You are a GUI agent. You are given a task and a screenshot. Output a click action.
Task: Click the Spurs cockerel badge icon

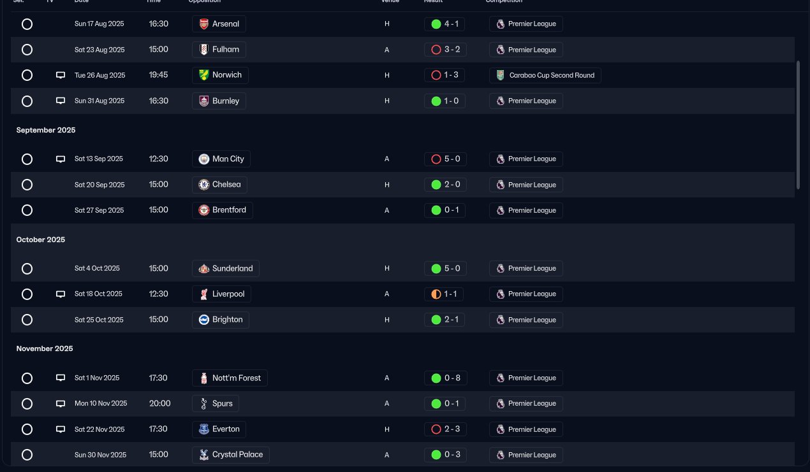click(x=203, y=403)
